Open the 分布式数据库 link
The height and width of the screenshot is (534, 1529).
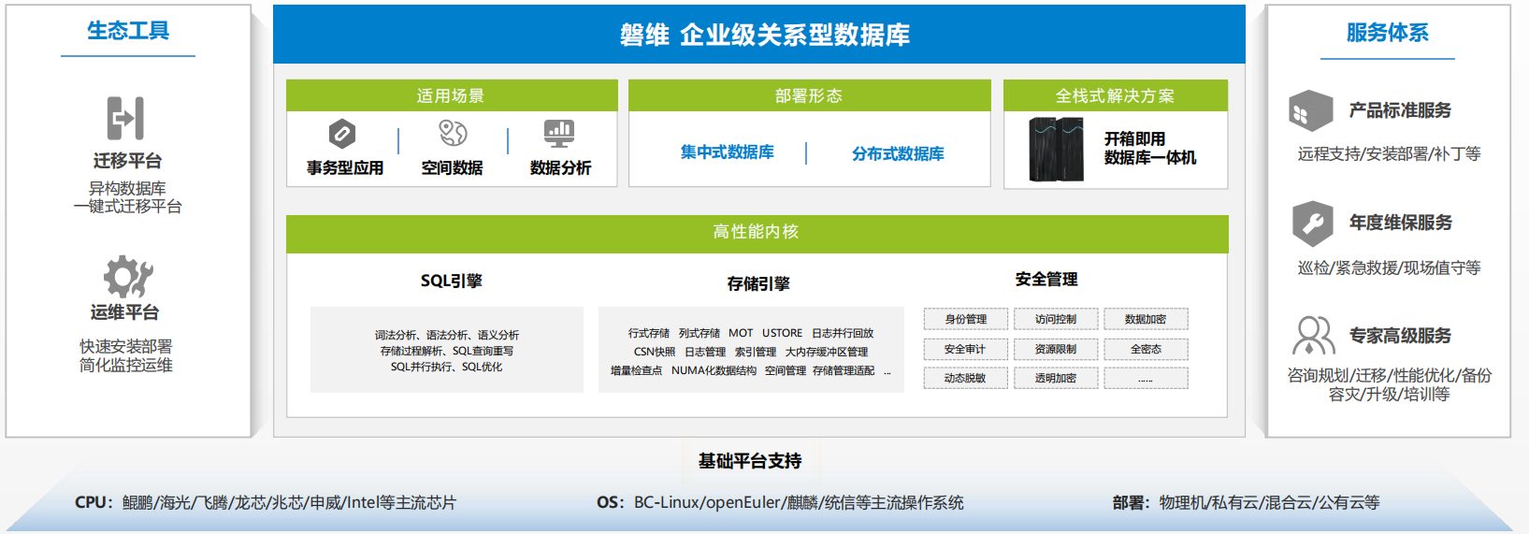pos(898,153)
